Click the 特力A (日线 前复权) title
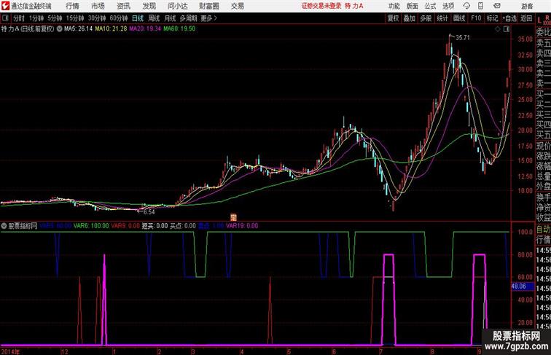Viewport: 551px width, 355px height. click(x=28, y=29)
